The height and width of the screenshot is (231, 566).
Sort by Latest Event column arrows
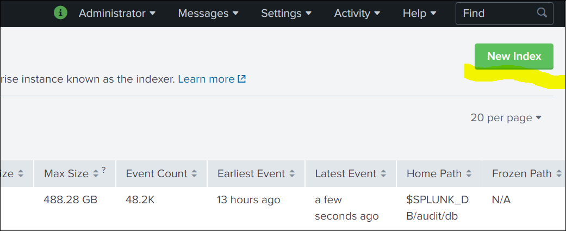pos(384,174)
